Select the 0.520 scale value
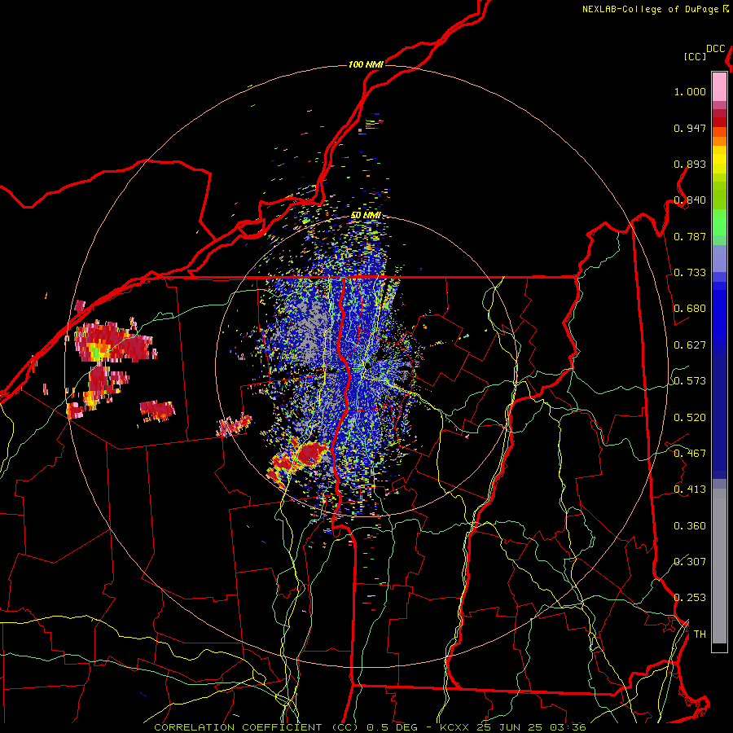 click(690, 418)
